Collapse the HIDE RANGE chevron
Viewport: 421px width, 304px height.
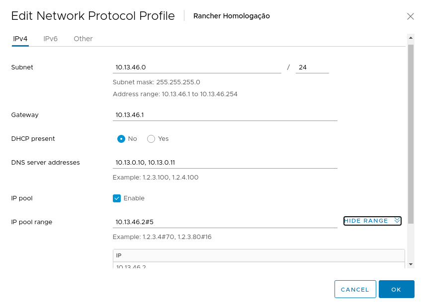click(396, 221)
